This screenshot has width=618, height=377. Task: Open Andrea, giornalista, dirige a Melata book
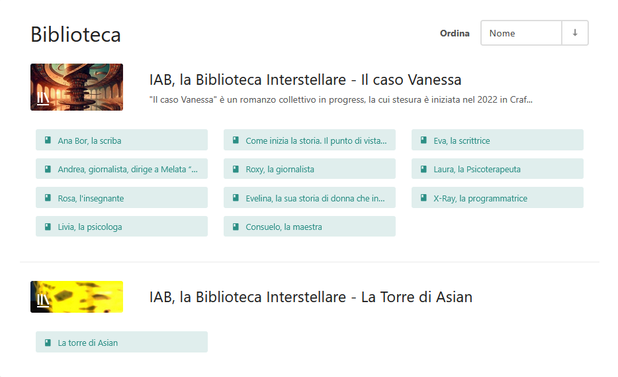(x=121, y=169)
